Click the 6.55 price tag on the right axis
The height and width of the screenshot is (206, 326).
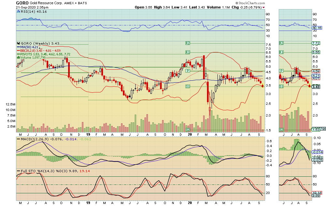(x=316, y=52)
